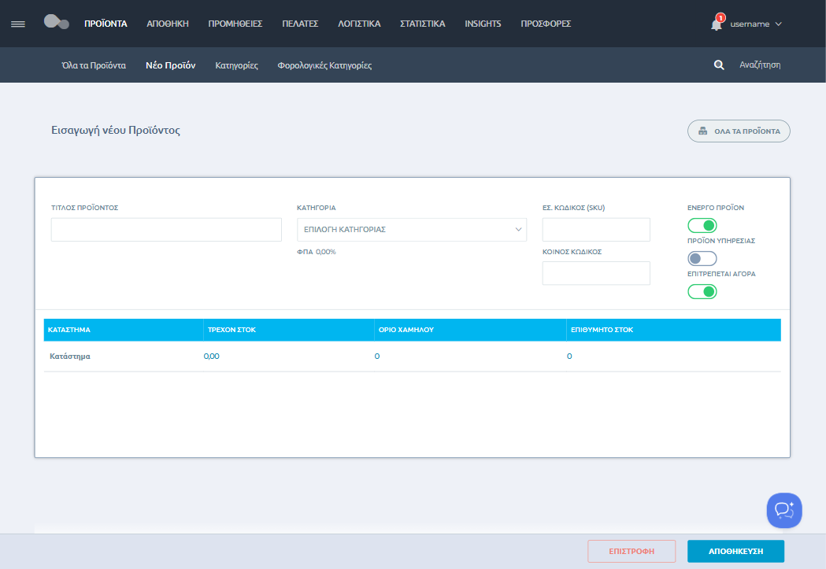Click the app logo icon
826x569 pixels.
pos(57,22)
